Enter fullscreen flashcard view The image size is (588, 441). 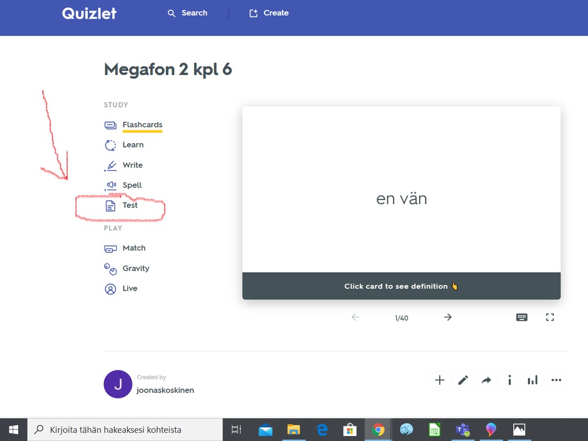pos(550,318)
